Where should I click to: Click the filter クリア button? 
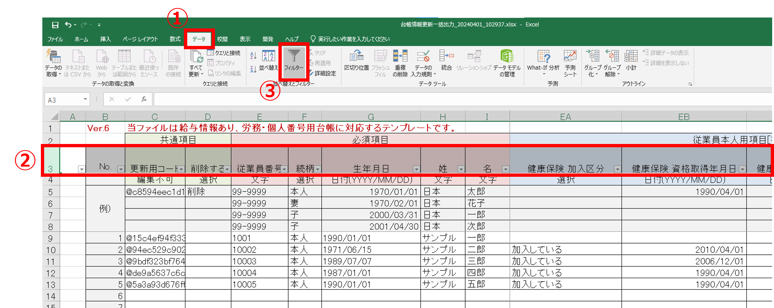(318, 53)
